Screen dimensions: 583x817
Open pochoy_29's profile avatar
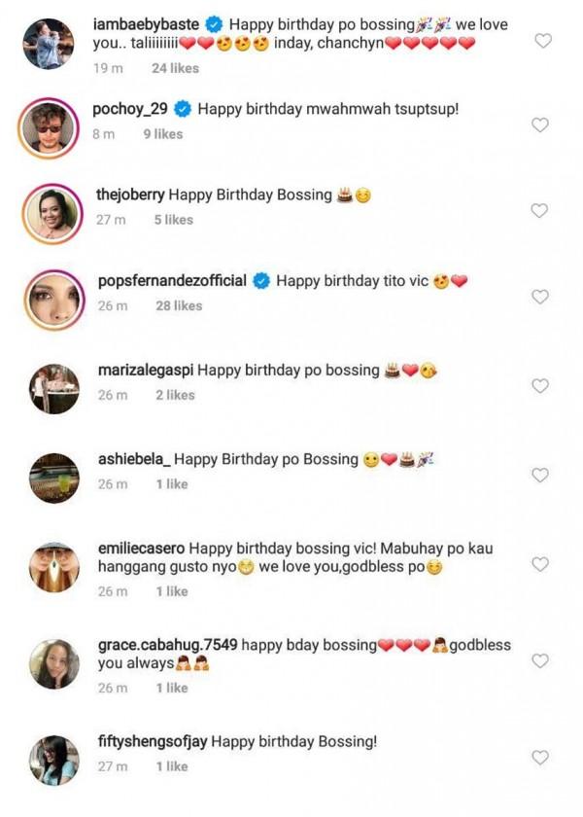tap(48, 126)
